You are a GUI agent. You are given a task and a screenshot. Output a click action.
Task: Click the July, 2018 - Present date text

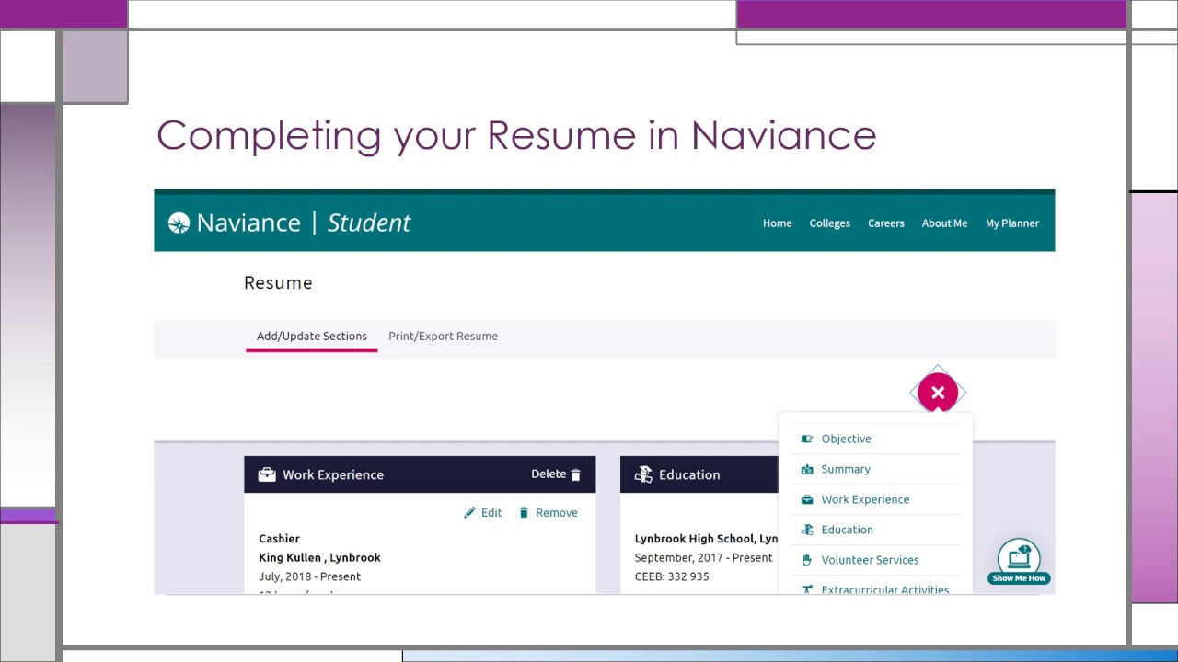309,576
